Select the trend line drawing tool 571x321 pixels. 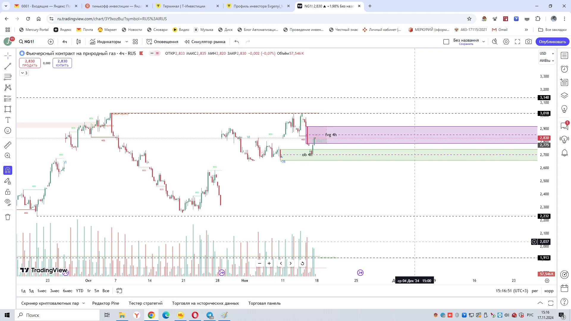click(x=8, y=66)
